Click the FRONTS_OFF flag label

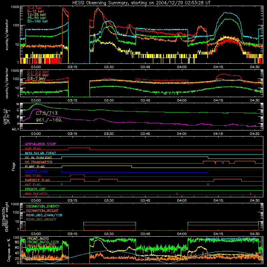[35, 189]
